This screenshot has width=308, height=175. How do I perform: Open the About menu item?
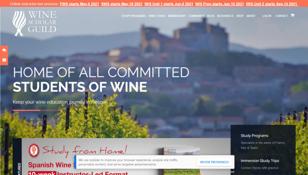pos(251,16)
